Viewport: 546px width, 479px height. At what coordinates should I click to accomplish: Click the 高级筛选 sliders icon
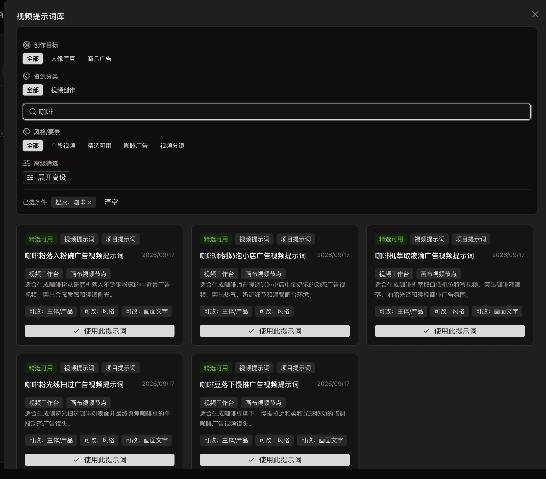coord(27,163)
